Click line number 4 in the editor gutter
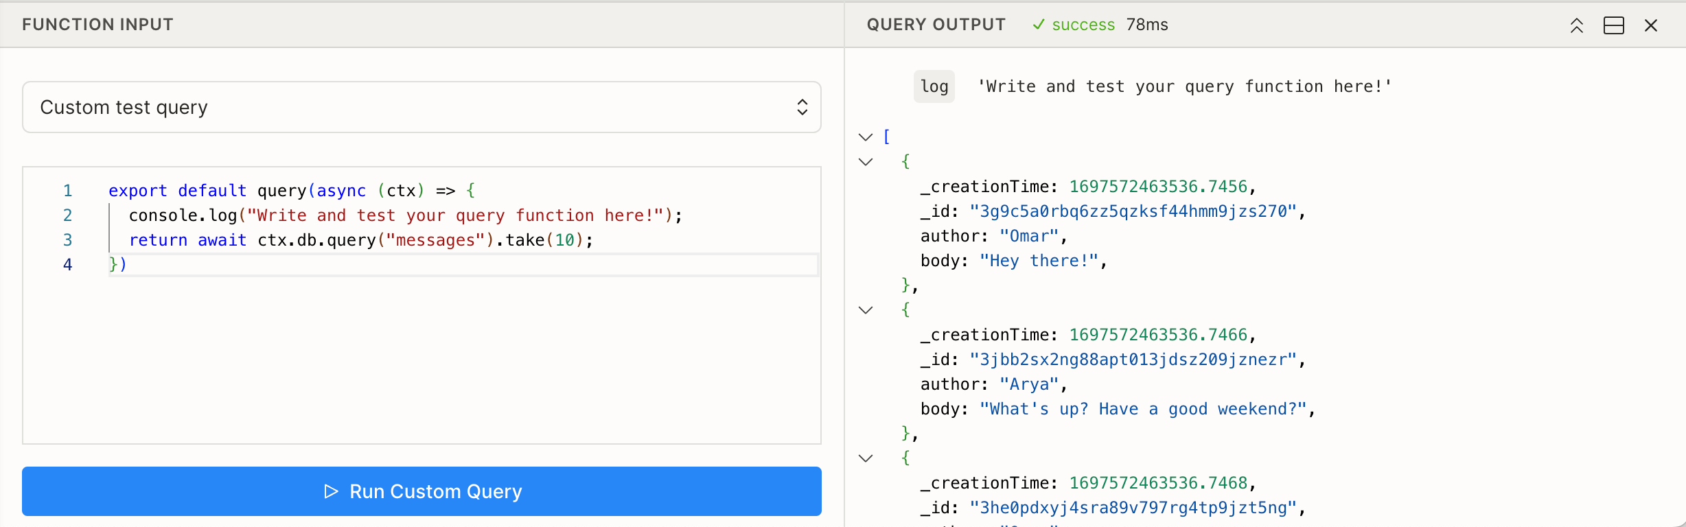This screenshot has width=1686, height=527. 67,265
